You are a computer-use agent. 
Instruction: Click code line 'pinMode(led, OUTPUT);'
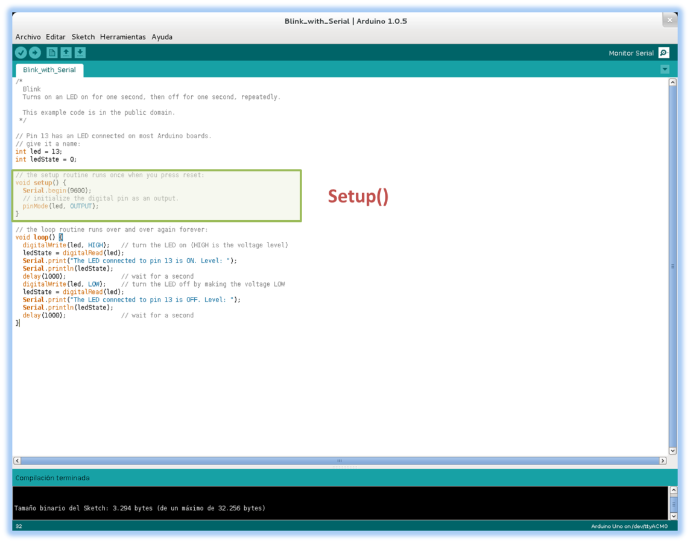[x=61, y=206]
